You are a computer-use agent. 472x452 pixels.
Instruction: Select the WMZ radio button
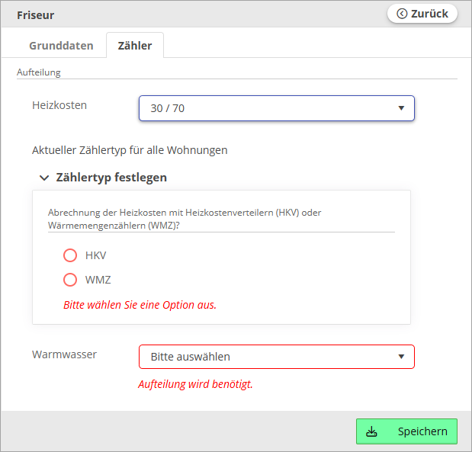coord(70,280)
